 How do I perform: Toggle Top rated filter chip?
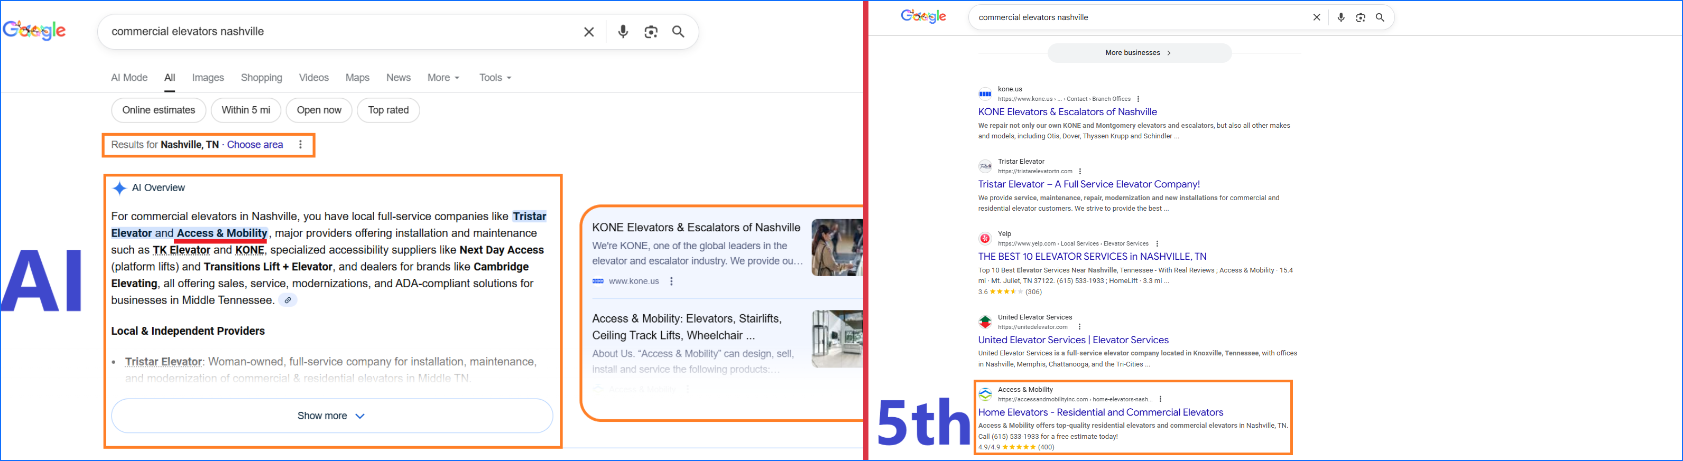click(388, 110)
